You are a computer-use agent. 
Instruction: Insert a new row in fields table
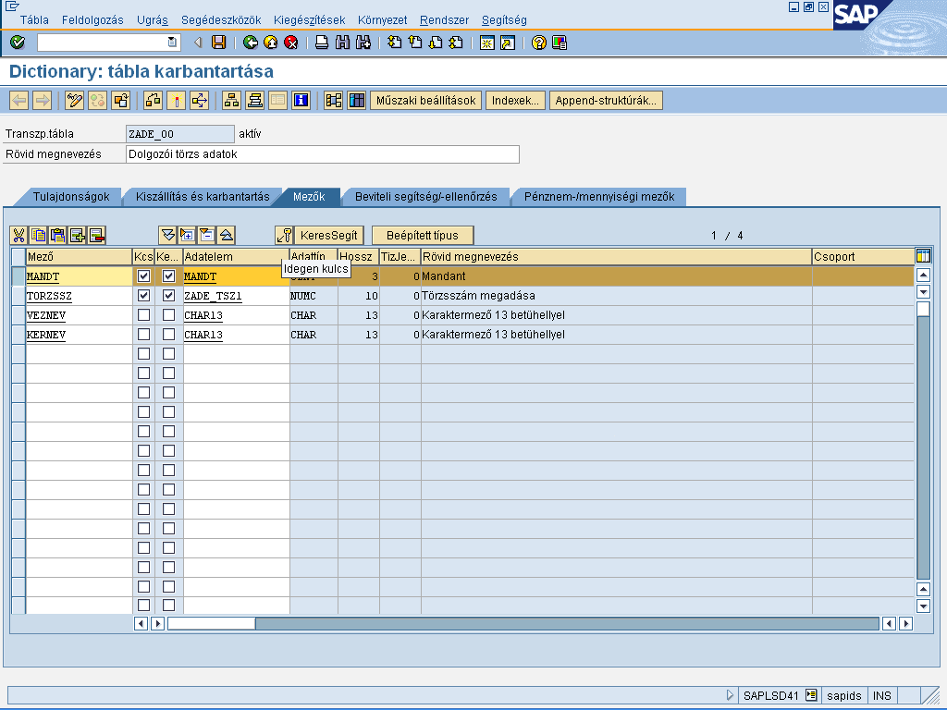(x=78, y=235)
